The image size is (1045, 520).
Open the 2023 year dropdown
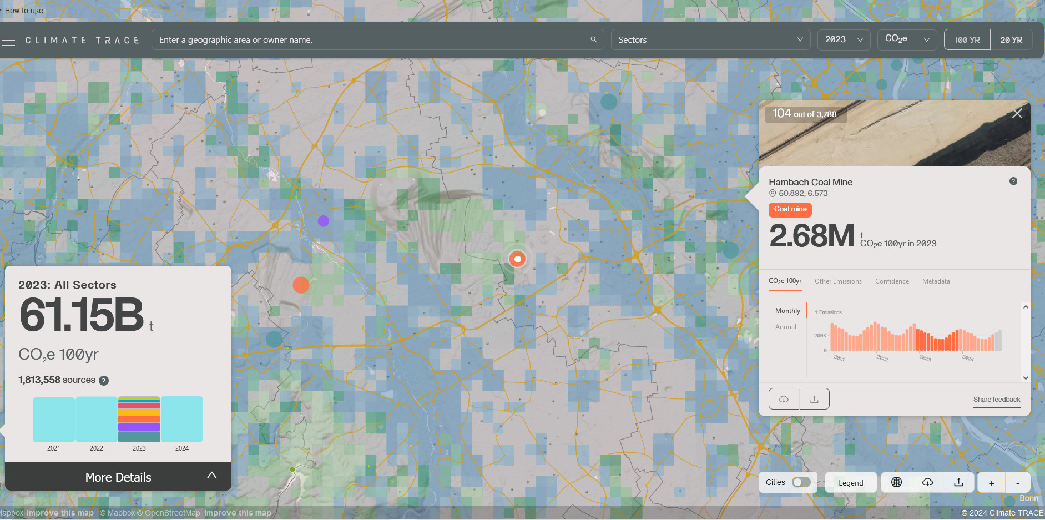(843, 40)
